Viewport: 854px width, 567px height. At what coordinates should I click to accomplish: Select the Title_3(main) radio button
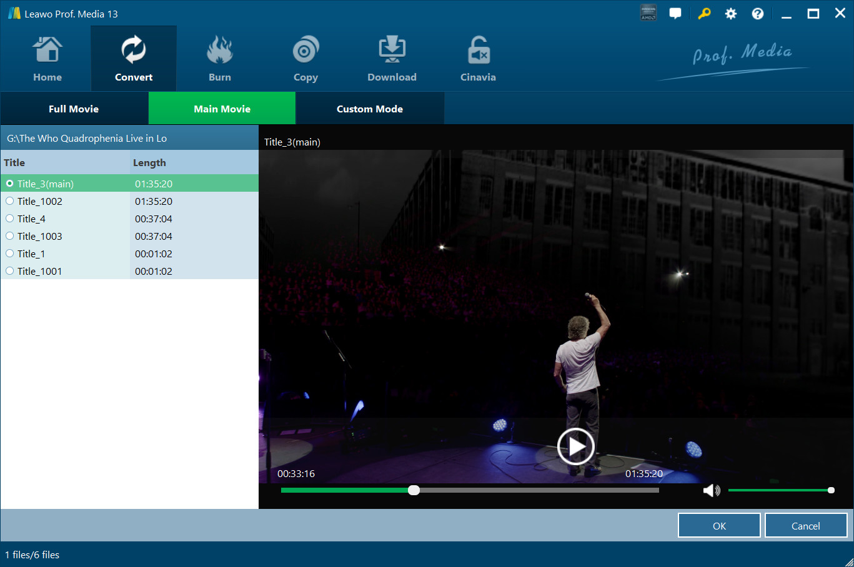[9, 184]
